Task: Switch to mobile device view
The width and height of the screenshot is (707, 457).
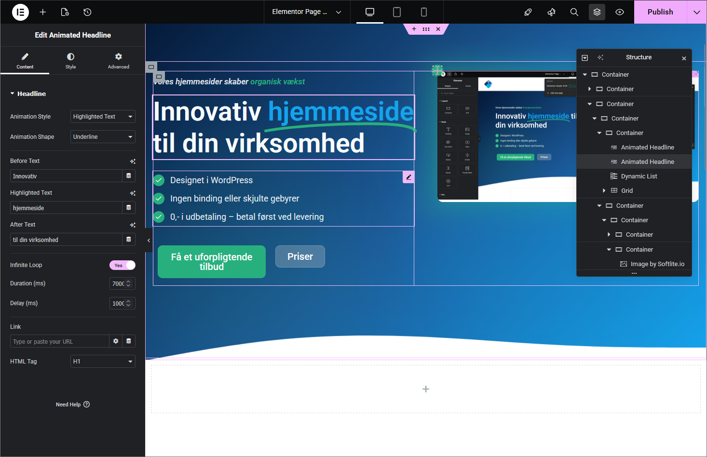Action: (x=424, y=12)
